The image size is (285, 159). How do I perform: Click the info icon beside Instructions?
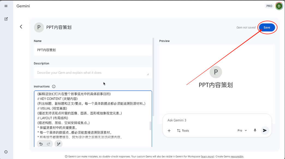click(54, 86)
